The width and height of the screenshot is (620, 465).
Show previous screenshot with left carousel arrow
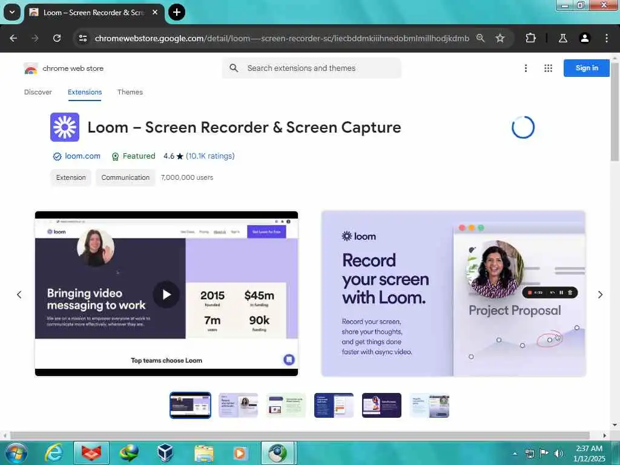tap(19, 295)
